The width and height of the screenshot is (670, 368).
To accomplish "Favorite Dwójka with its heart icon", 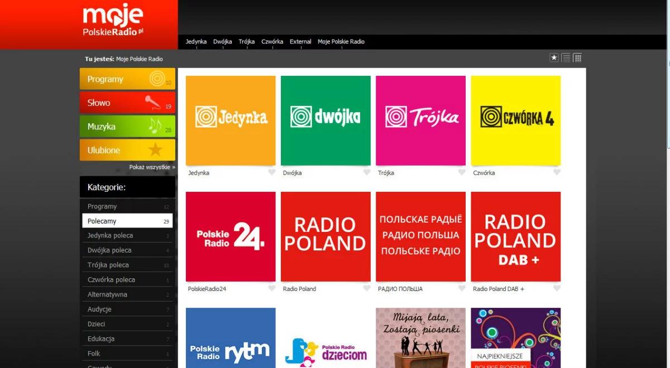I will (x=367, y=172).
